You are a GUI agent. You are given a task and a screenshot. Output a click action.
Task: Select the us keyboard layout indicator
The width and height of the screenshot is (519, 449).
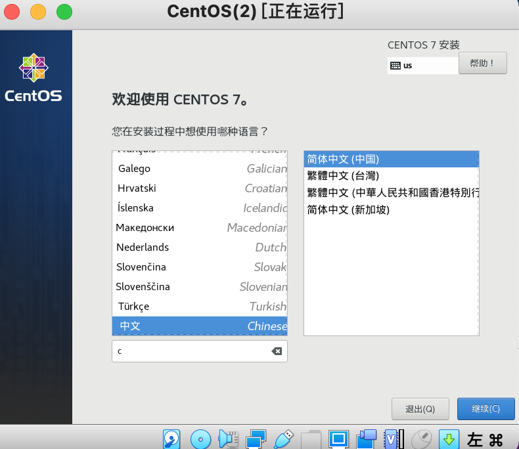point(423,66)
